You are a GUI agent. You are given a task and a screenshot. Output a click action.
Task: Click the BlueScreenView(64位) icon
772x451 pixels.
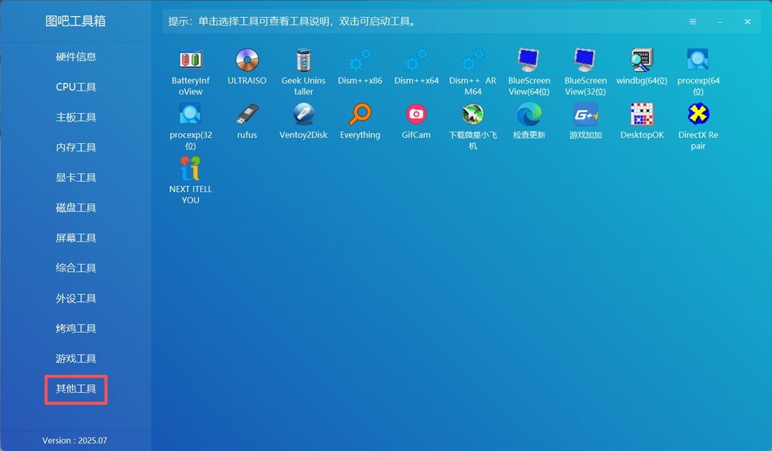tap(529, 60)
